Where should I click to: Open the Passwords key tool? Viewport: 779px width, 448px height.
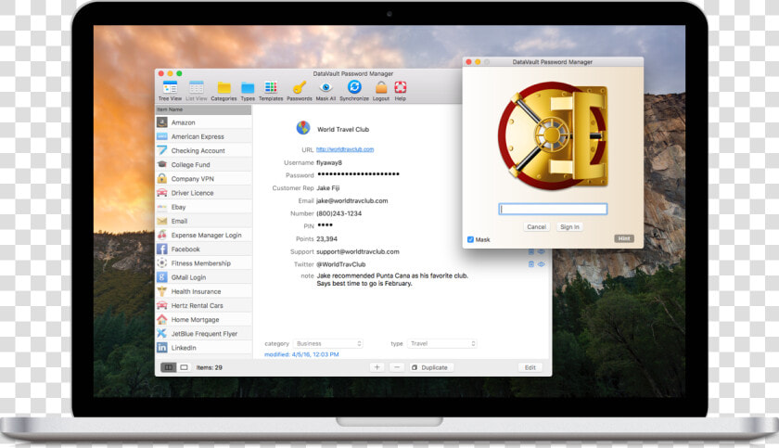300,92
